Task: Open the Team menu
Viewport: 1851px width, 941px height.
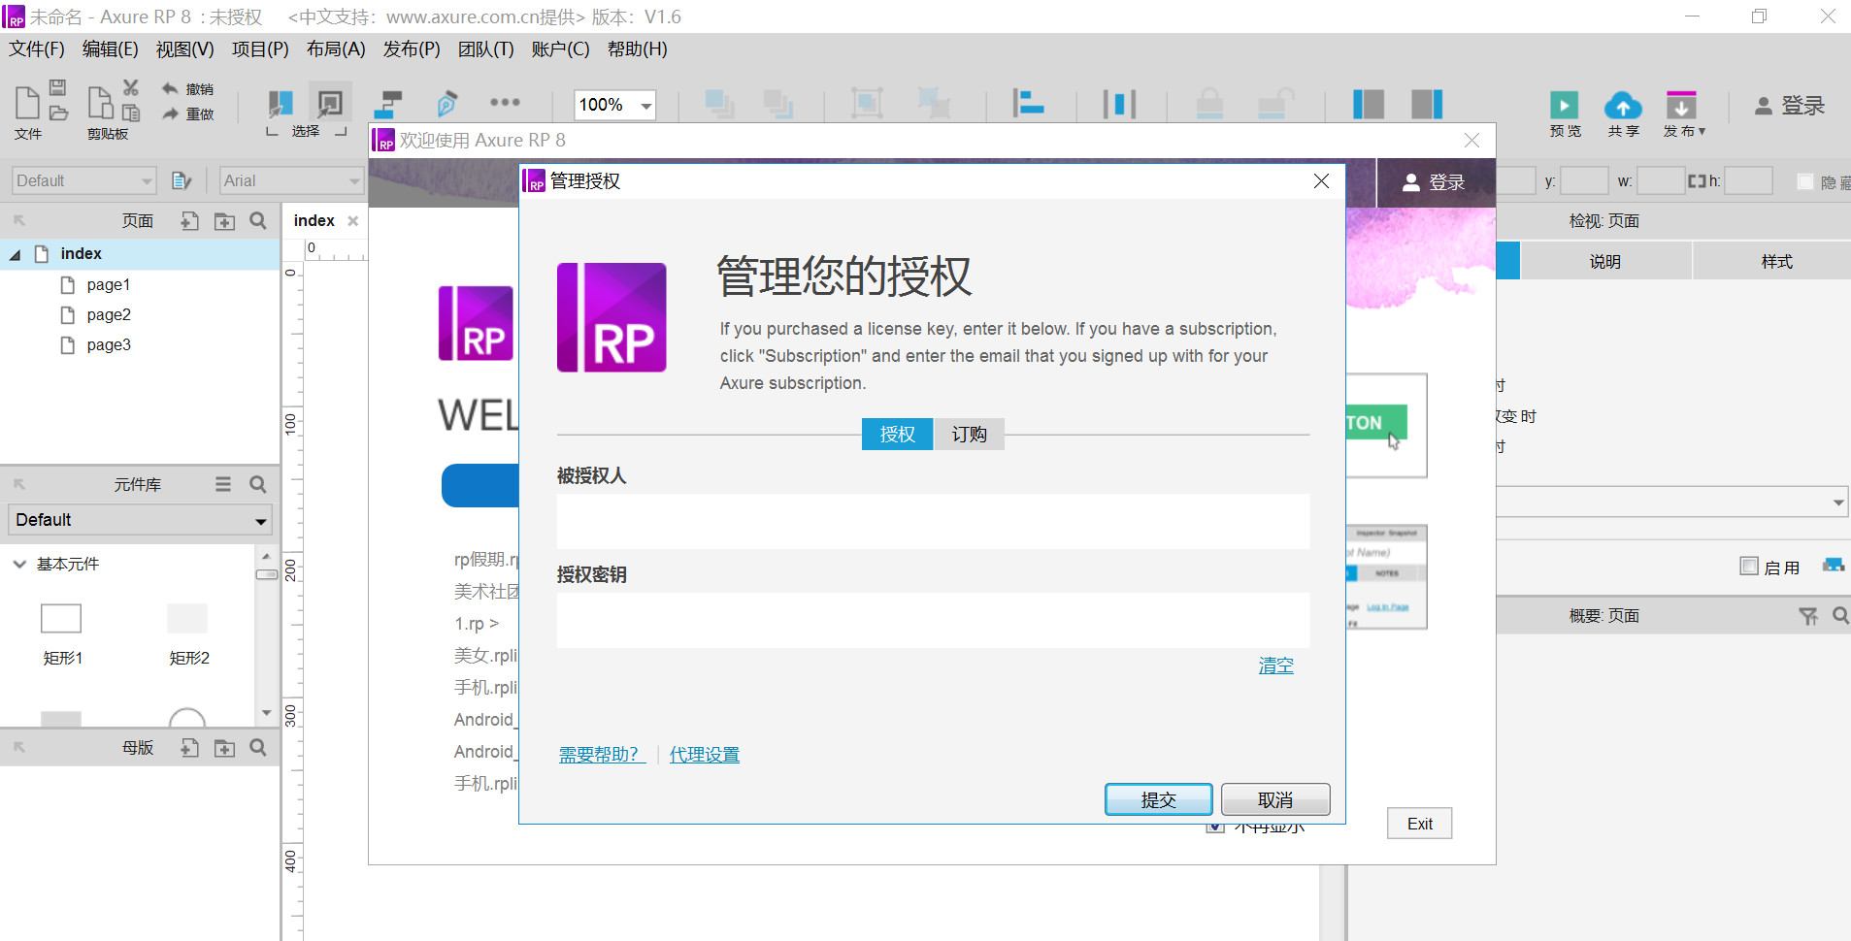Action: [486, 49]
